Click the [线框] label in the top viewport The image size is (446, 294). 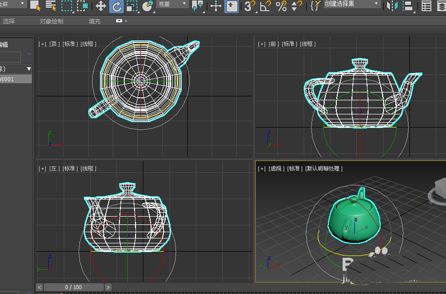89,44
